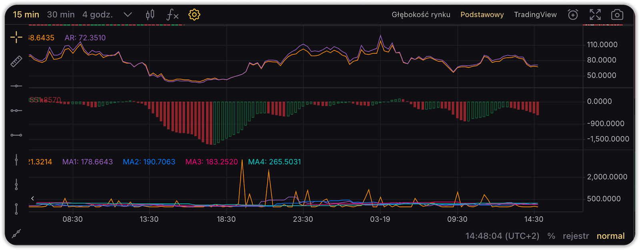
Task: Switch scale to rejestr (log) mode
Action: point(576,236)
